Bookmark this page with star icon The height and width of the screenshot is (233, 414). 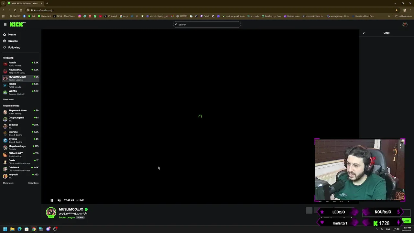coord(397,10)
